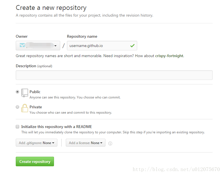This screenshot has width=223, height=175.
Task: Select the Private radio button
Action: point(17,107)
